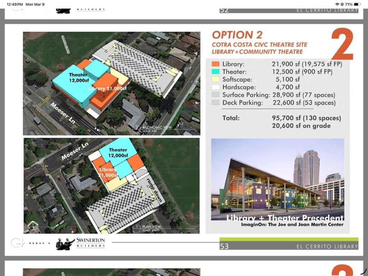Image resolution: width=368 pixels, height=276 pixels.
Task: Click the Plan View label marker
Action: (x=137, y=227)
